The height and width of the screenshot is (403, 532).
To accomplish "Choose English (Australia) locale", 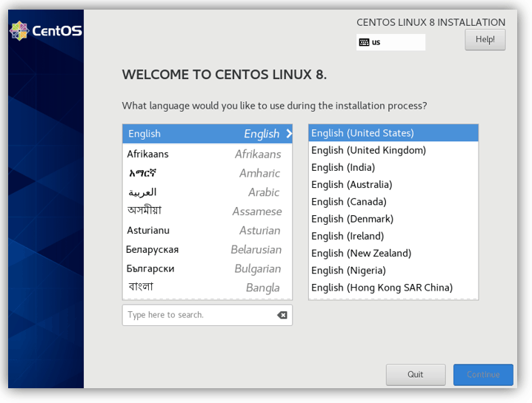I will pos(393,185).
